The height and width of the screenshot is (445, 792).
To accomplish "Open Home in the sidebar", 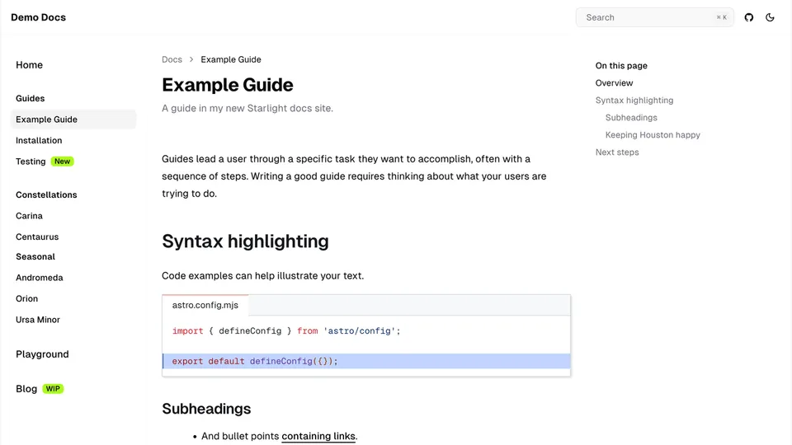I will coord(29,65).
